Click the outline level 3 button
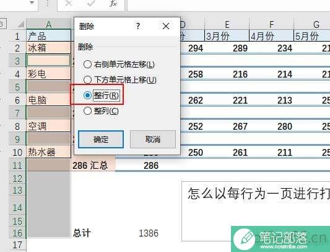 [x=2, y=24]
